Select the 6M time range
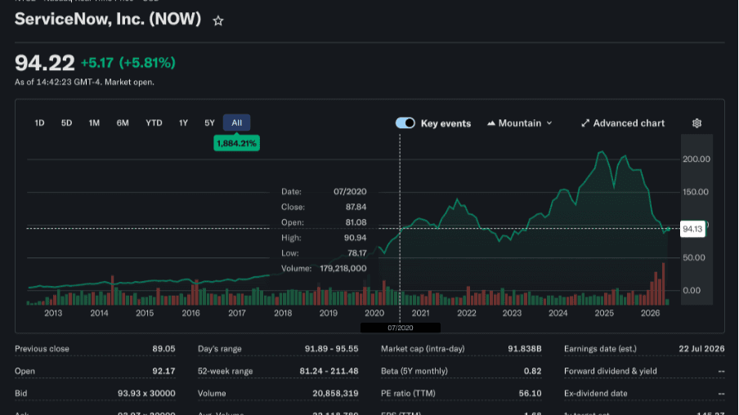The image size is (739, 415). click(123, 123)
